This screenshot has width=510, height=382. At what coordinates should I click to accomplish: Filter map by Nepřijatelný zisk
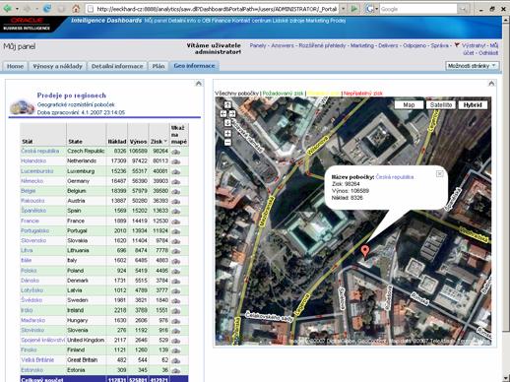coord(363,94)
